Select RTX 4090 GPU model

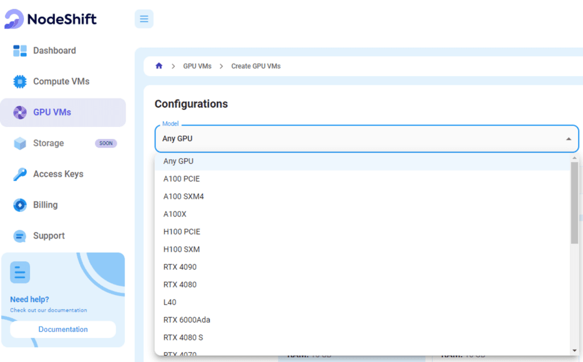point(363,267)
